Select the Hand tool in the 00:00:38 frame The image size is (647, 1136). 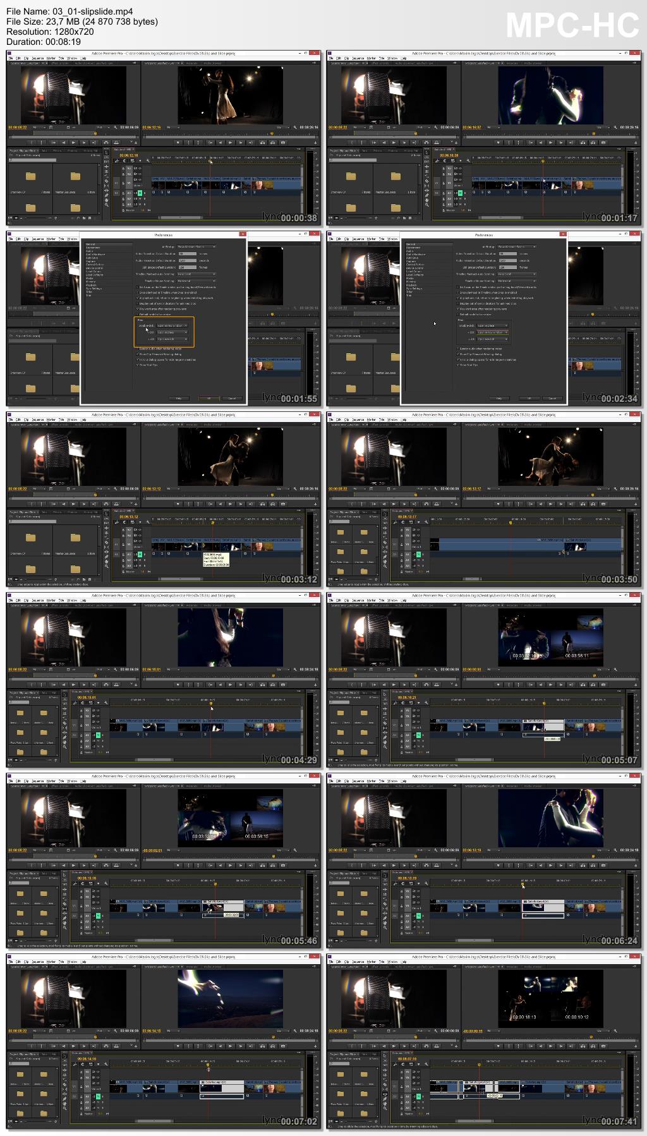tap(107, 200)
